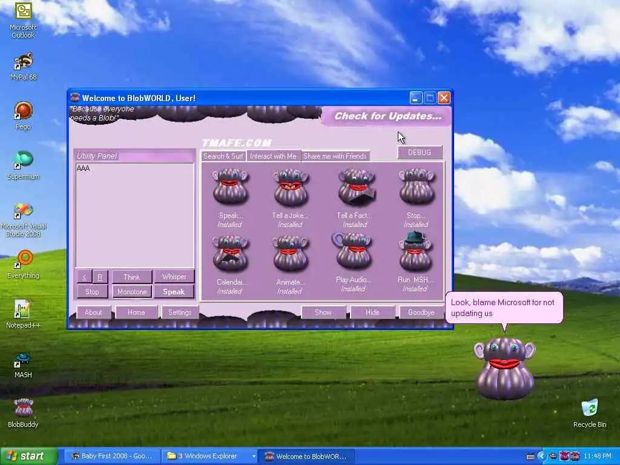Image resolution: width=620 pixels, height=465 pixels.
Task: Select the Supermium desktop icon
Action: tap(23, 165)
